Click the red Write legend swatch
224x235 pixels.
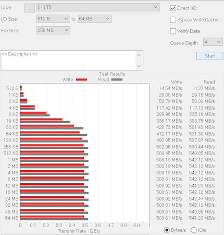click(81, 80)
